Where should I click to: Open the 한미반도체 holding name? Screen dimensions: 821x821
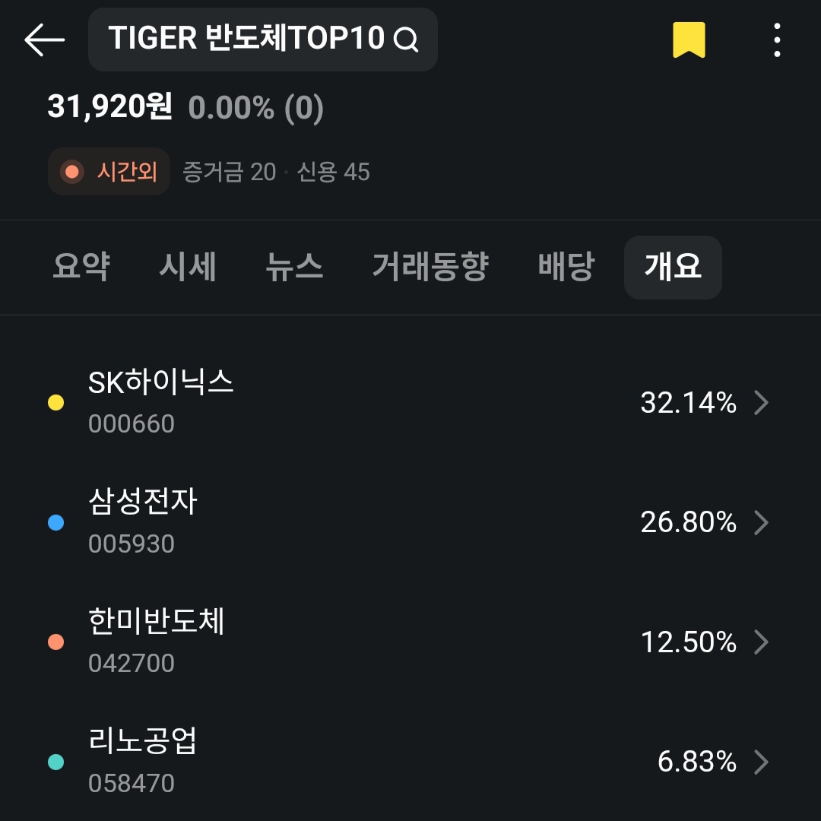point(157,622)
